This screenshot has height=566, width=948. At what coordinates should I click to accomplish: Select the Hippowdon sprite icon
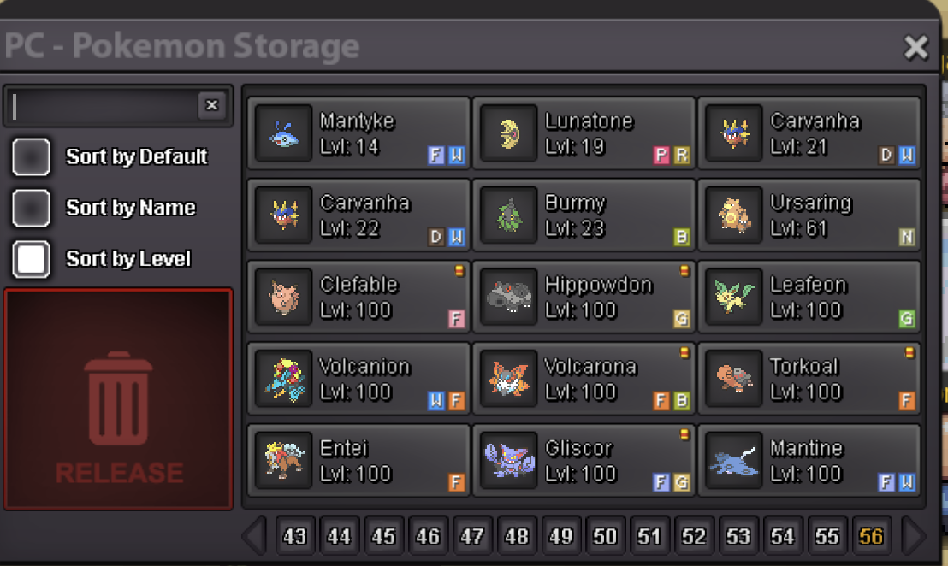click(509, 297)
